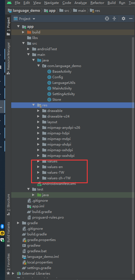Toggle the Build Variants tool window
The image size is (135, 280).
coord(8,234)
